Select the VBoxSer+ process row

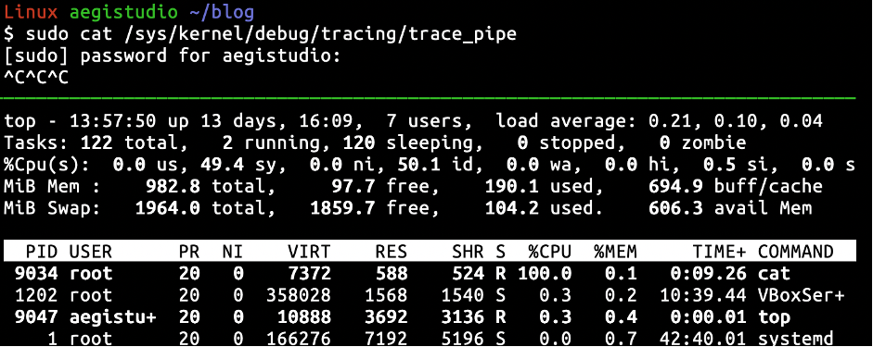point(430,295)
